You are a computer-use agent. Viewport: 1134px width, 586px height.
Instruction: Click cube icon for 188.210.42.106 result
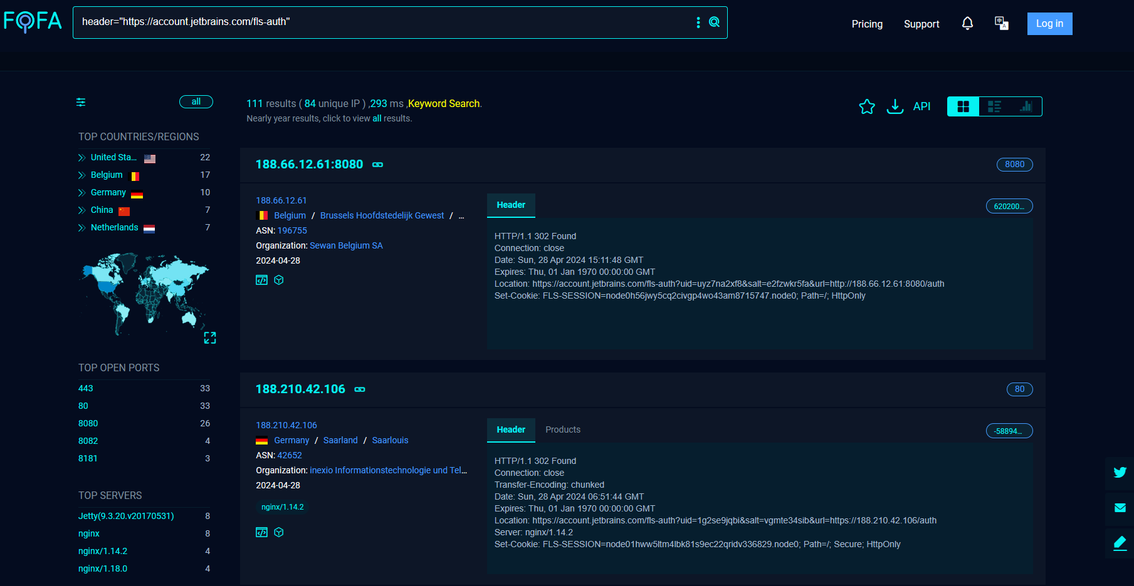pyautogui.click(x=279, y=532)
